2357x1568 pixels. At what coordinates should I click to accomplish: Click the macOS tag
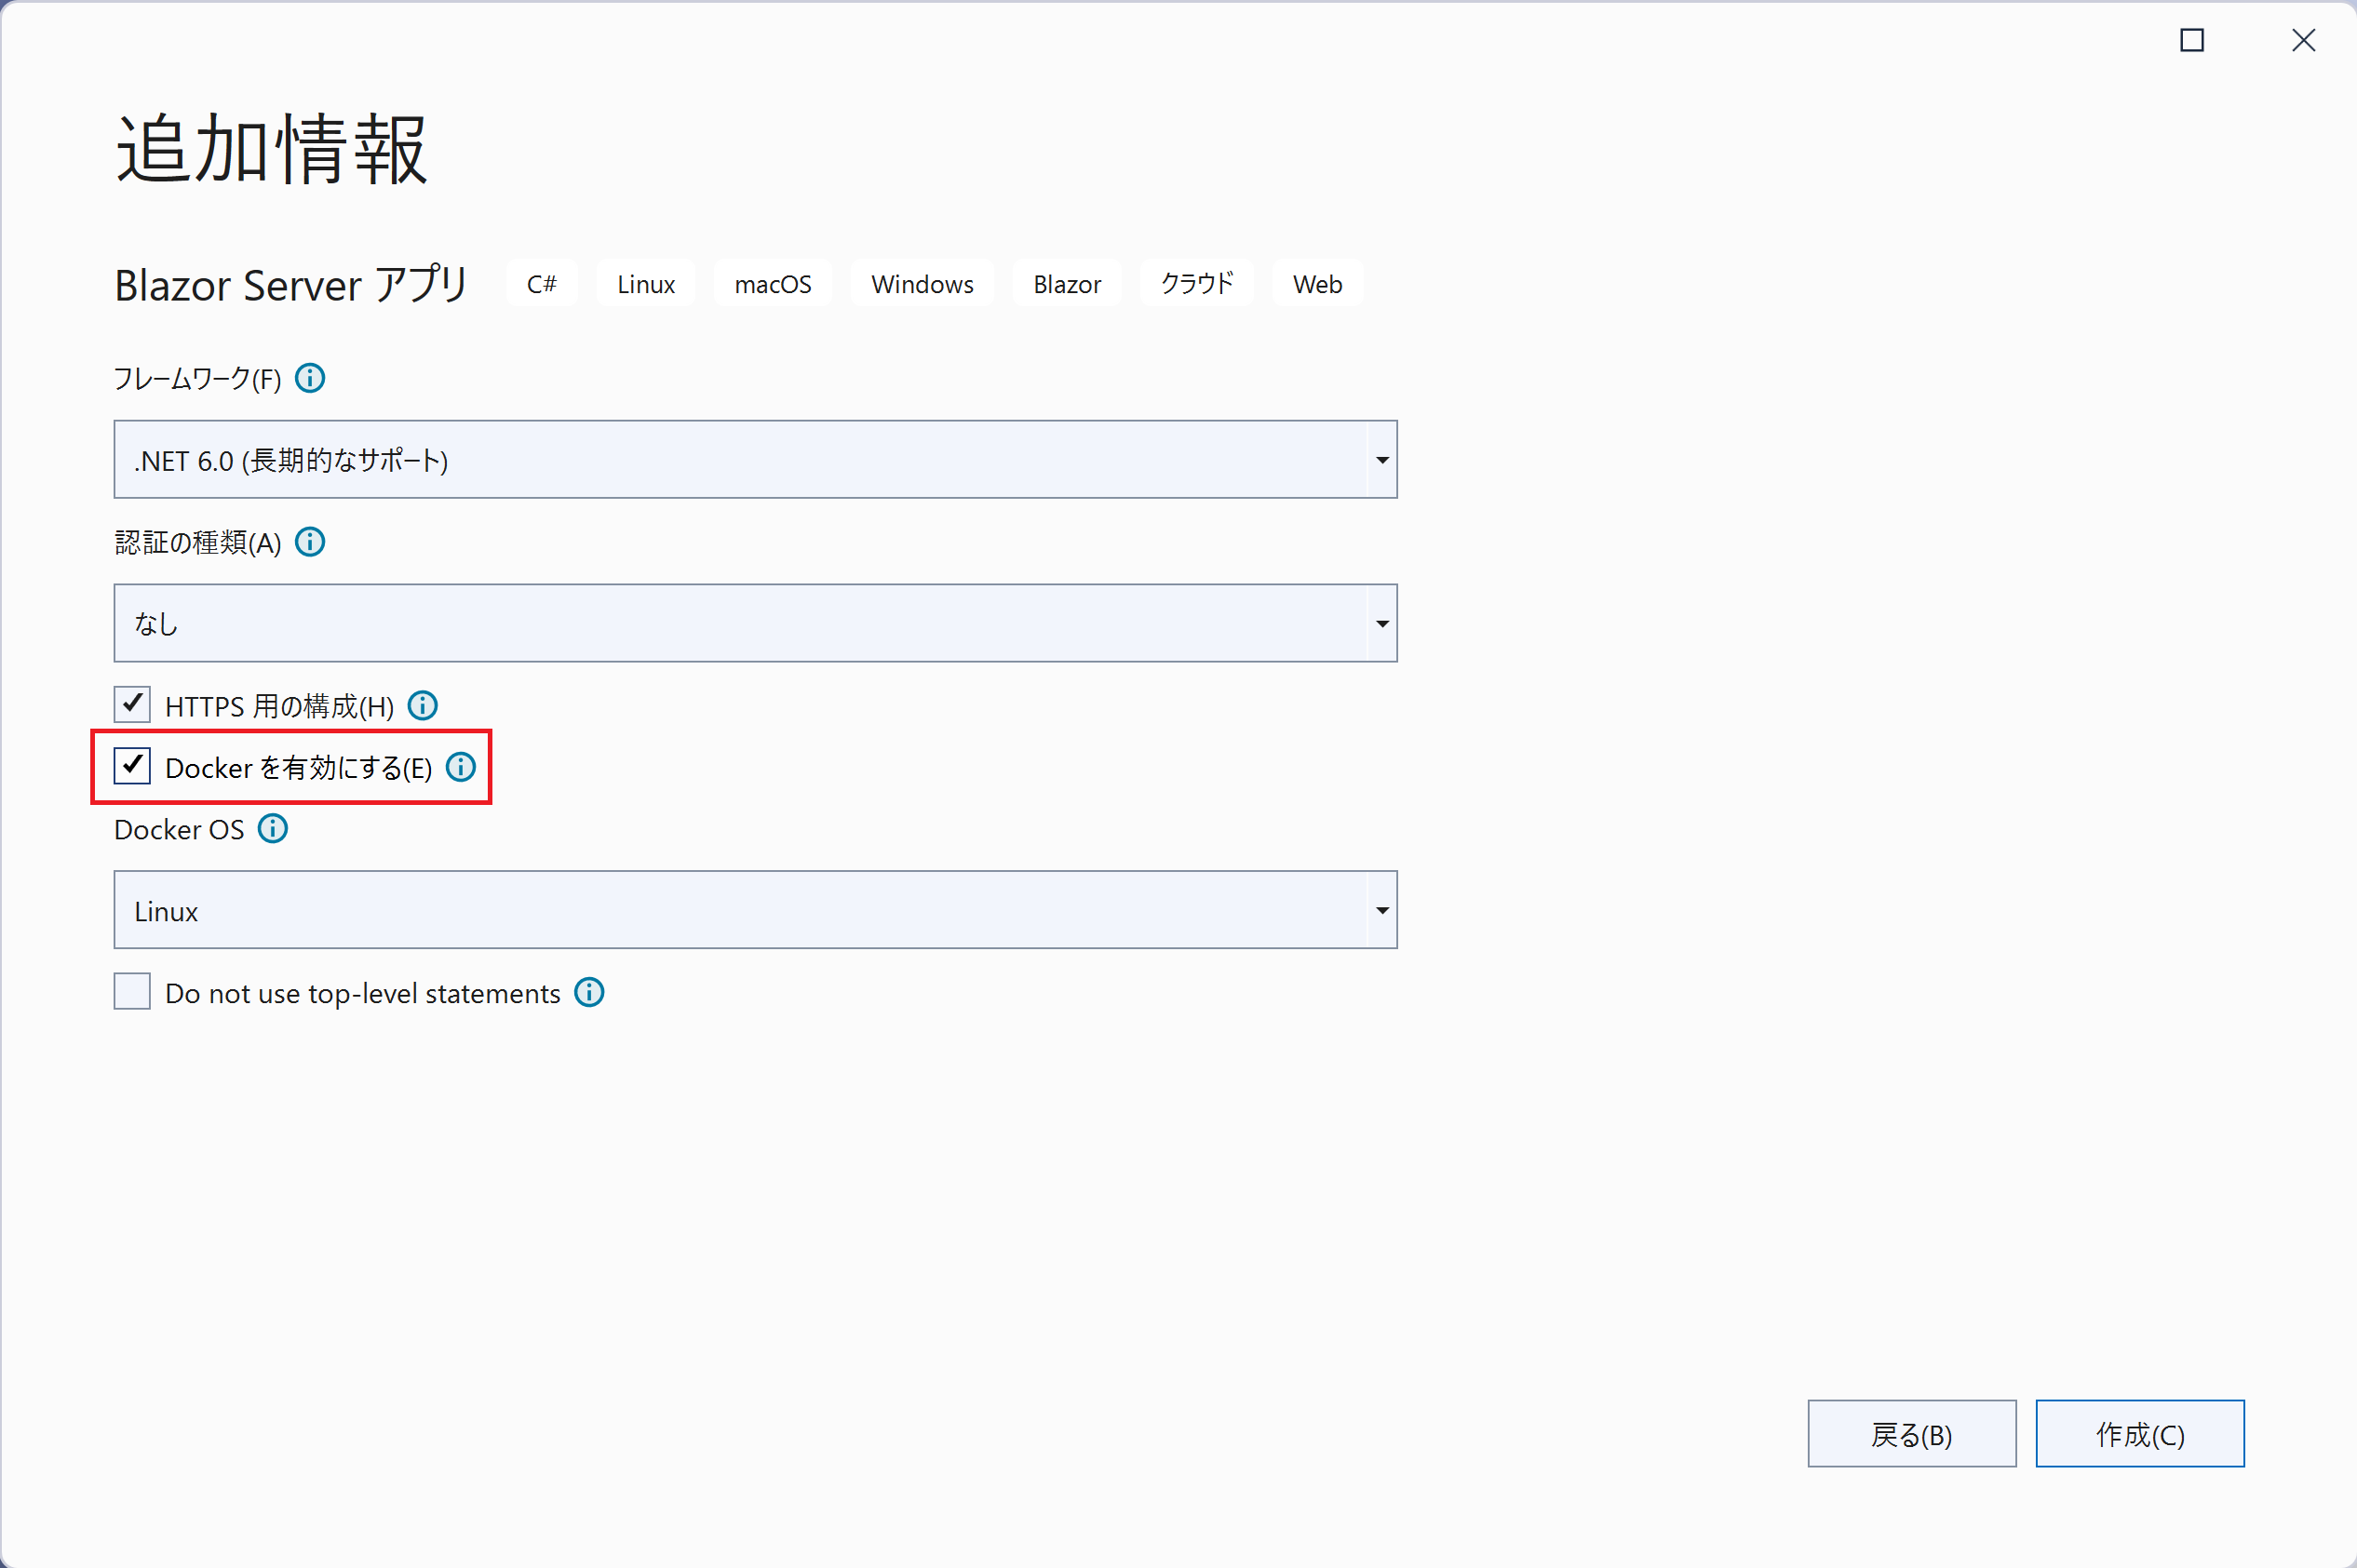click(x=774, y=284)
